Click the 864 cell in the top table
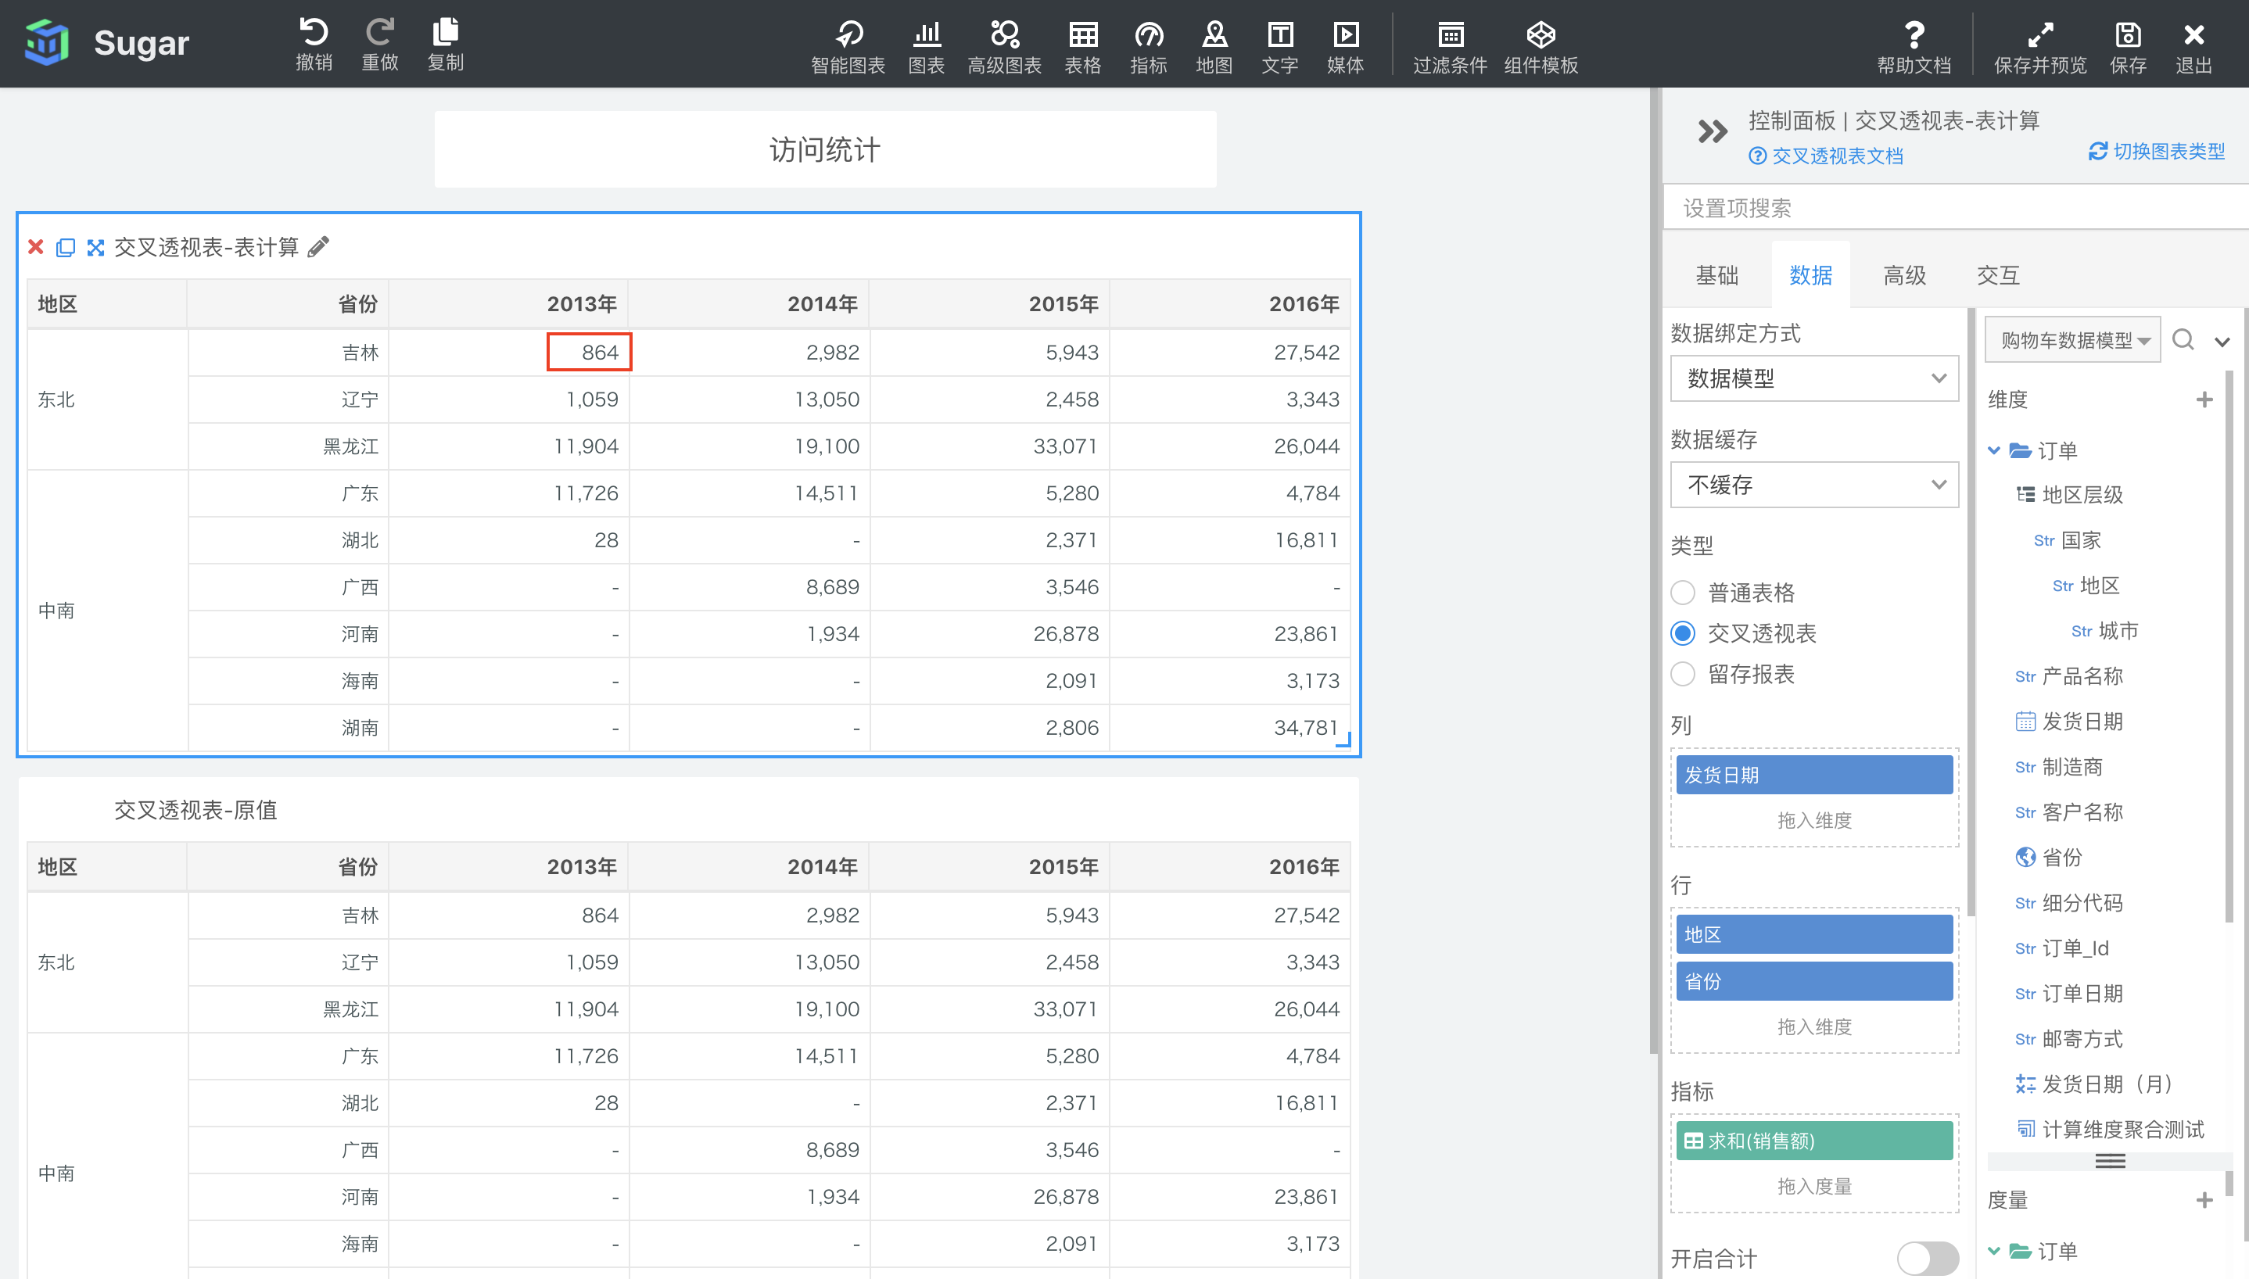This screenshot has height=1279, width=2249. click(x=589, y=353)
